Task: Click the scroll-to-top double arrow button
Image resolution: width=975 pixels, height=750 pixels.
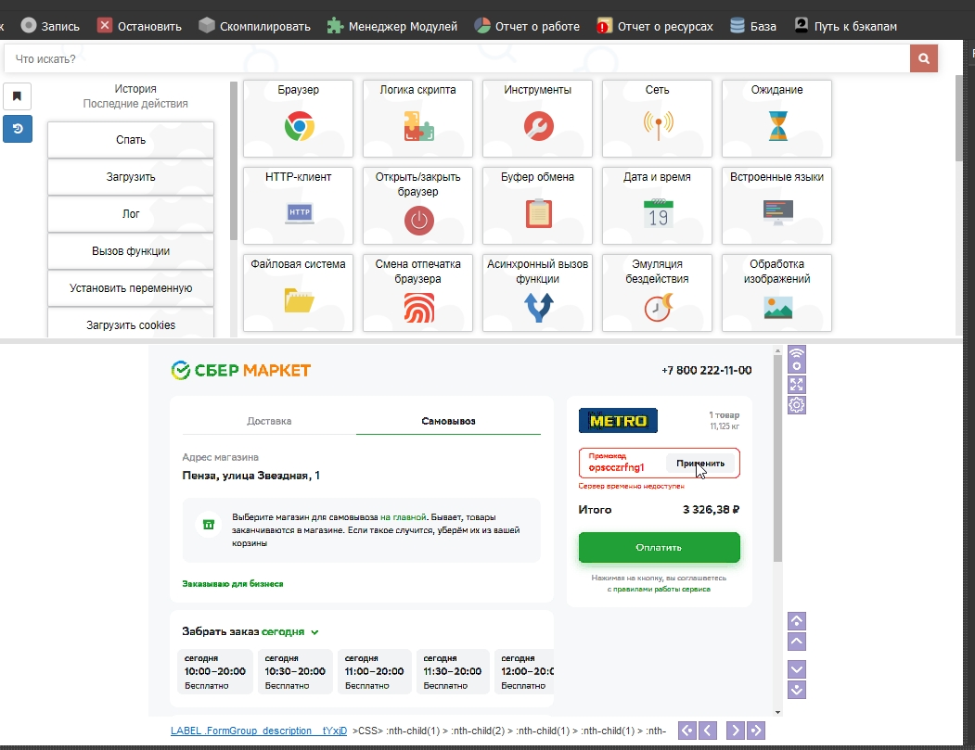Action: pyautogui.click(x=797, y=621)
